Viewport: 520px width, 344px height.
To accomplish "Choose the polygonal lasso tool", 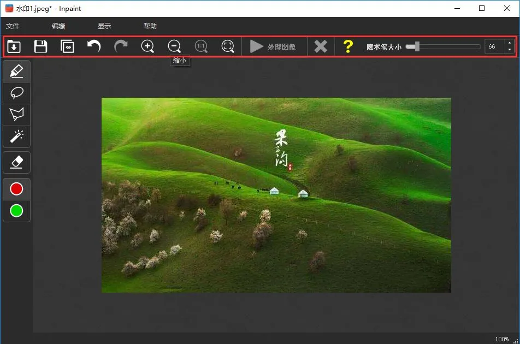I will tap(16, 114).
